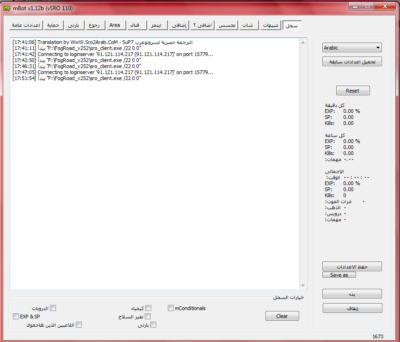Click the log scrollbar down arrow

click(x=303, y=286)
